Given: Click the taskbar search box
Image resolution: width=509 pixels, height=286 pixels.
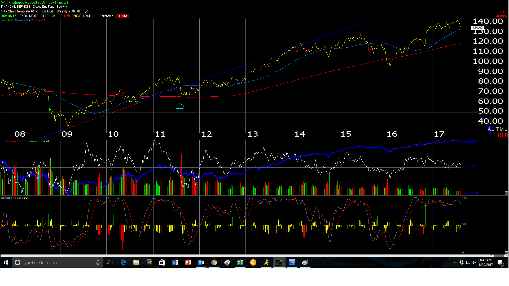Looking at the screenshot, I should [x=58, y=262].
